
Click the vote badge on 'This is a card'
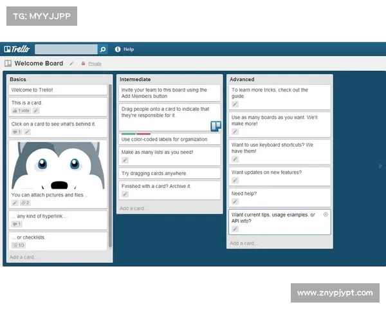[21, 111]
